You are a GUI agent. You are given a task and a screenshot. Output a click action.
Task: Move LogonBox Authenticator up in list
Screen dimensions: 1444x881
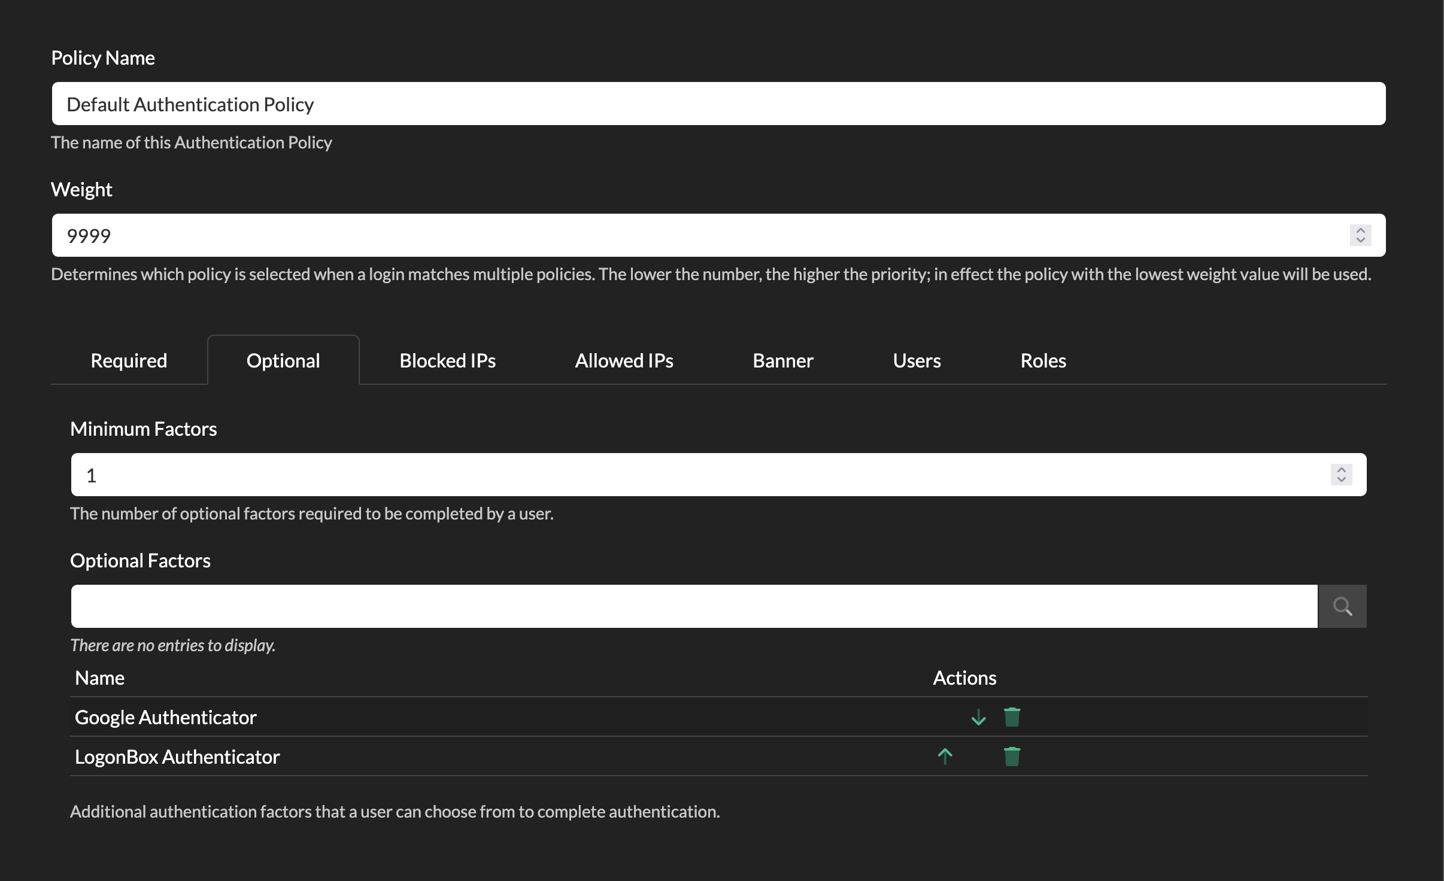point(945,757)
